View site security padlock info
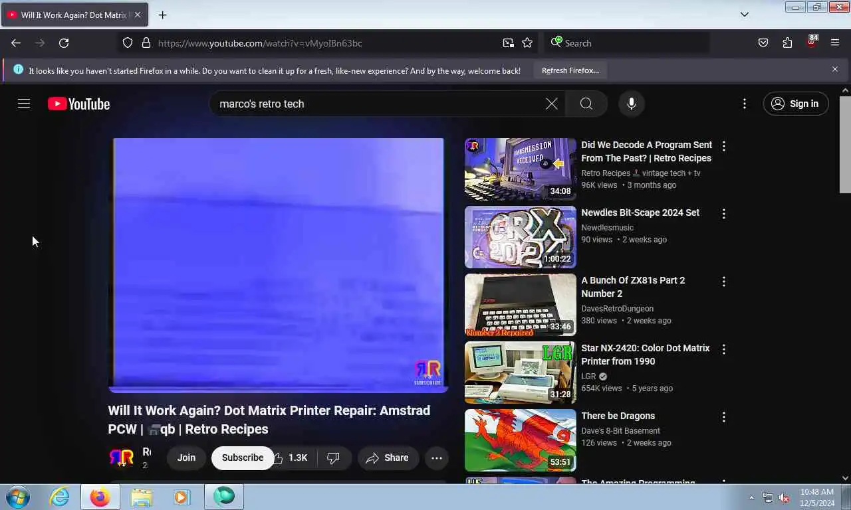 click(146, 43)
